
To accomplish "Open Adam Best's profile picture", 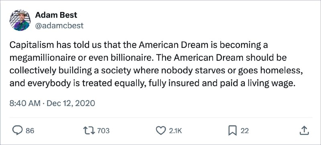I will (x=20, y=20).
